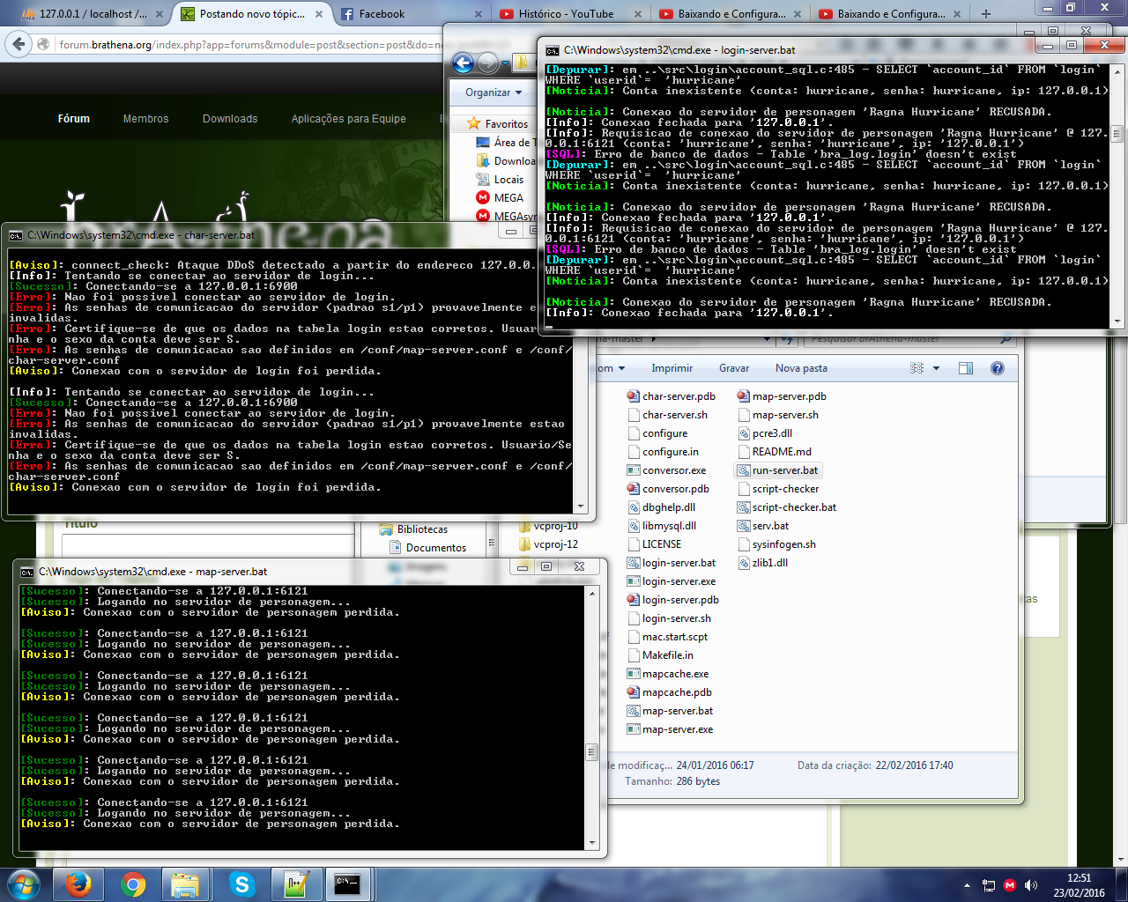Image resolution: width=1128 pixels, height=902 pixels.
Task: Select map-server.bat file icon
Action: click(x=634, y=711)
